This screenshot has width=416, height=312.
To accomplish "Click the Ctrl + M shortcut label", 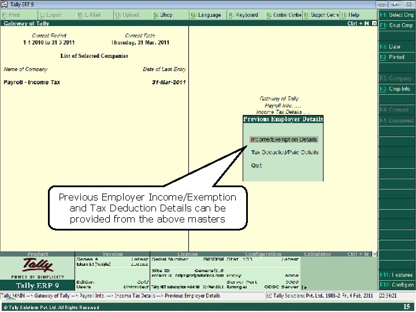I will [x=358, y=23].
